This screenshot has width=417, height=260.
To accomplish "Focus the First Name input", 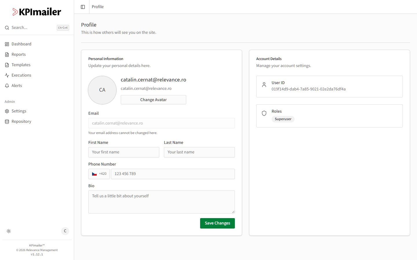I will click(124, 152).
